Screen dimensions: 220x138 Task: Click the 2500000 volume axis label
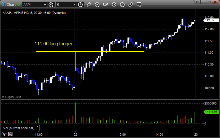[210, 103]
